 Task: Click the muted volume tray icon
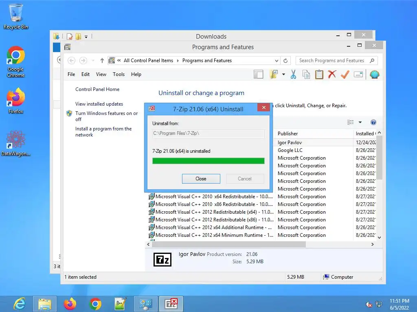(x=369, y=304)
